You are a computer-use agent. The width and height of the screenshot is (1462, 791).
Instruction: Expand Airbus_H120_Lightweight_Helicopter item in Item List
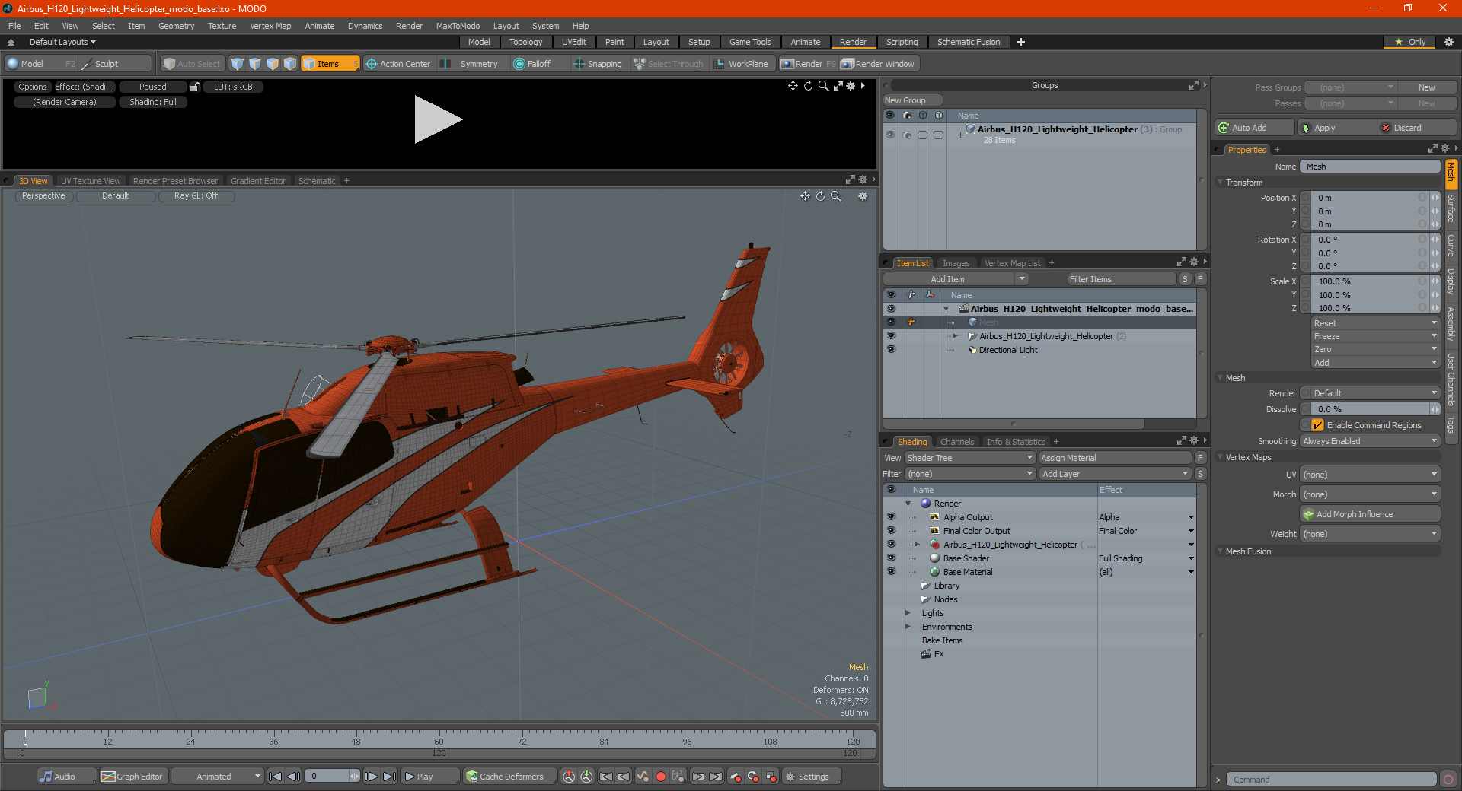pos(955,336)
